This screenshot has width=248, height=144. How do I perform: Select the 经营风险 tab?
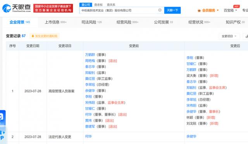click(x=127, y=22)
